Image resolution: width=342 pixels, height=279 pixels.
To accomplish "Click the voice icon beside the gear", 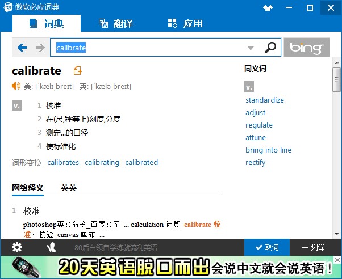I will pos(52,247).
